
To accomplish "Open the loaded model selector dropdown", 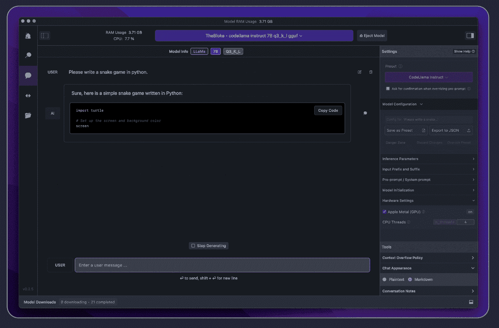I will (254, 36).
